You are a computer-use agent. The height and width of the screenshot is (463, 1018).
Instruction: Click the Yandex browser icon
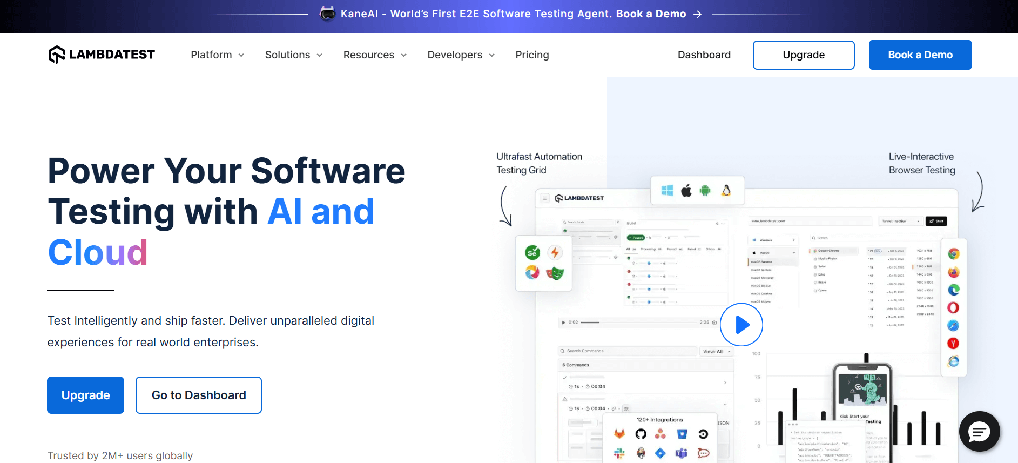pyautogui.click(x=953, y=343)
